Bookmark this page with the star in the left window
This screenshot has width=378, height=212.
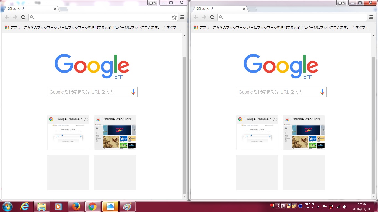[x=174, y=17]
